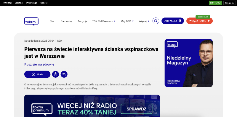Play the 15 min episode
The height and width of the screenshot is (117, 237).
(37, 74)
